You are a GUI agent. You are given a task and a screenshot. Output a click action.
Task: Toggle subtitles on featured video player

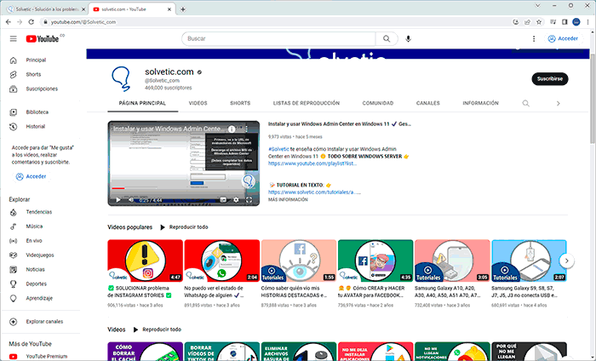tap(223, 200)
